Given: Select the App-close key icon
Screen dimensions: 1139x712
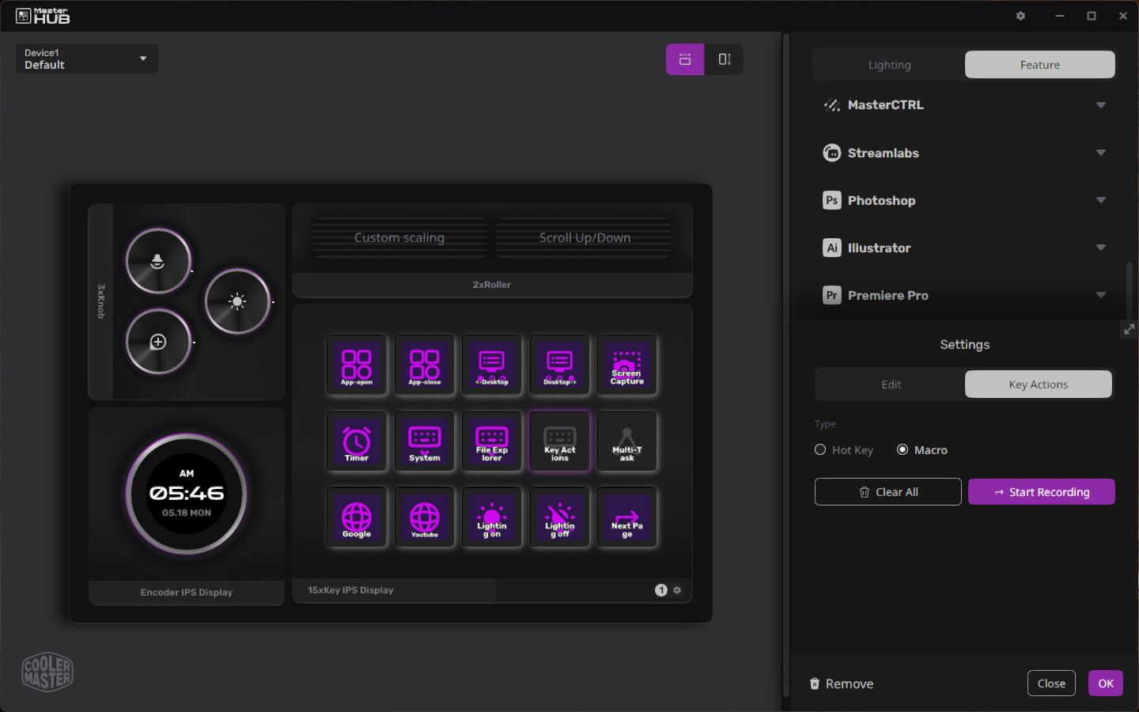Looking at the screenshot, I should point(425,365).
